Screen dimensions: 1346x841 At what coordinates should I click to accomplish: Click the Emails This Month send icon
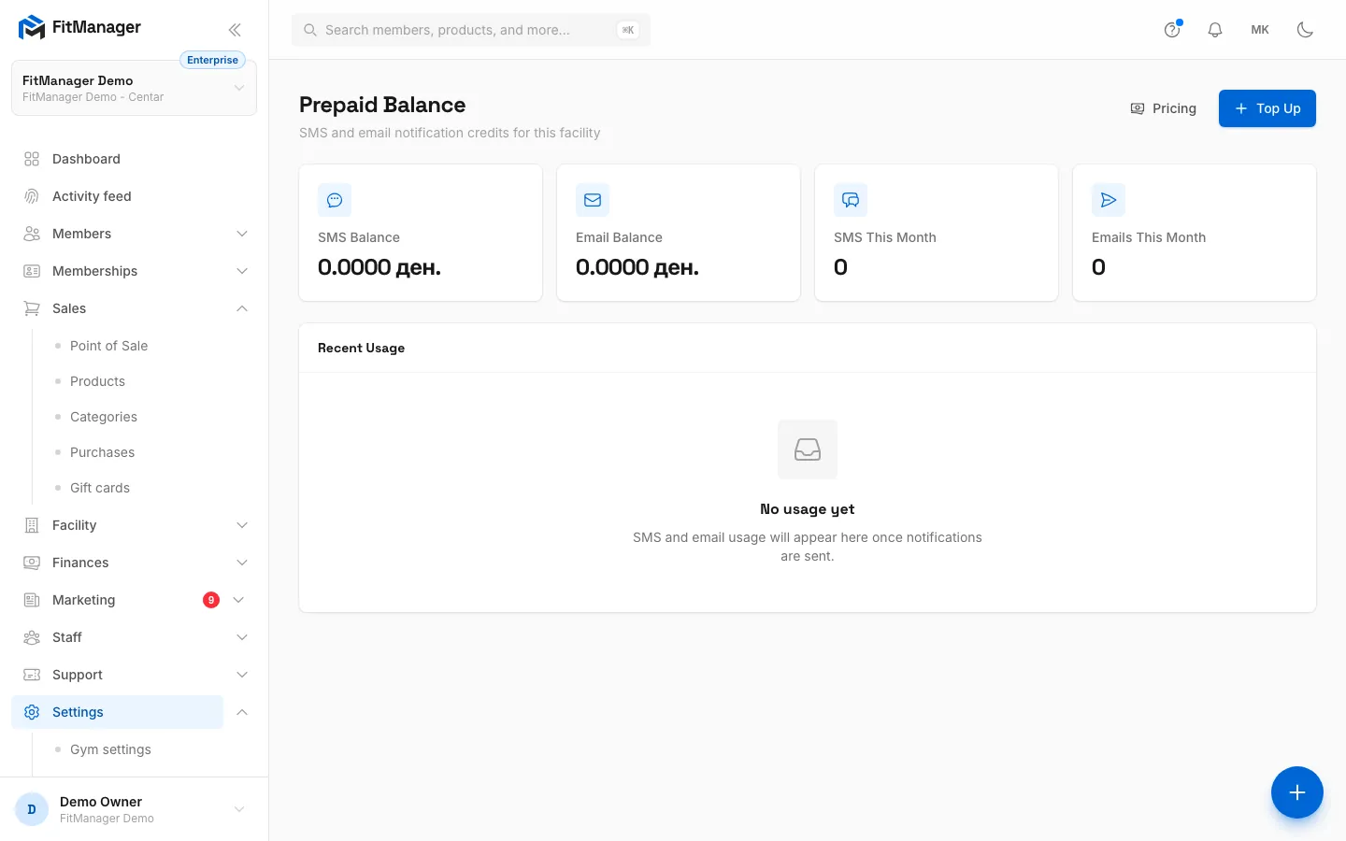[x=1109, y=200]
